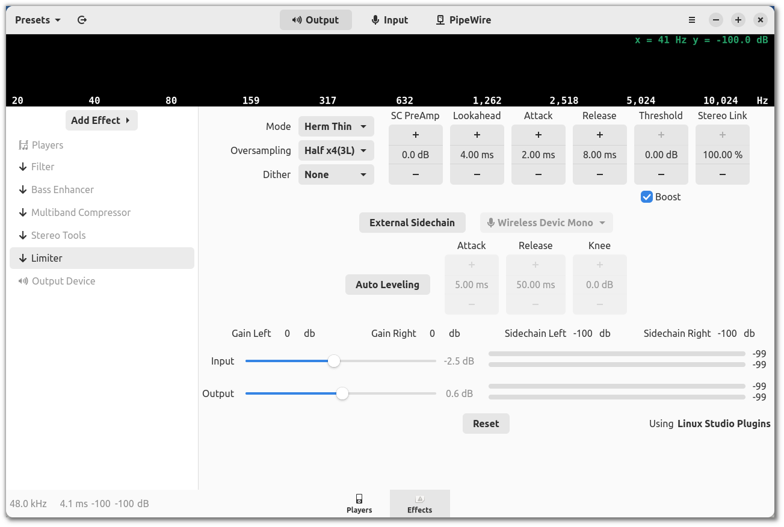
Task: Click the reload presets icon beside Presets
Action: (82, 20)
